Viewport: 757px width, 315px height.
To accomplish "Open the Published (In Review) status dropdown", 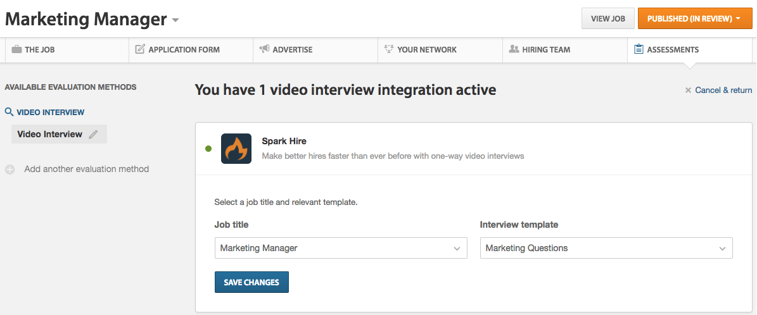I will 694,19.
